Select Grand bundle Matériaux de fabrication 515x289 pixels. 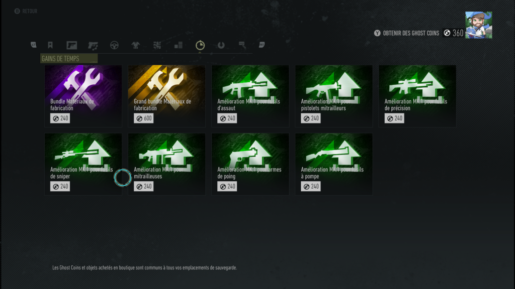click(167, 96)
